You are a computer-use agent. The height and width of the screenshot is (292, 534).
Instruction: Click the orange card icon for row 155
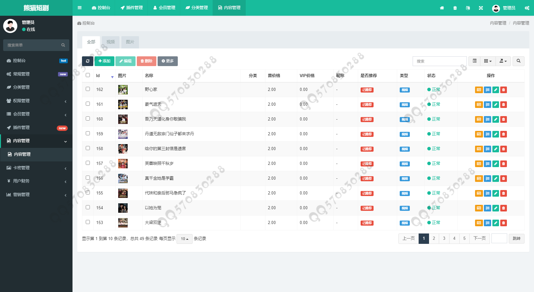click(479, 194)
